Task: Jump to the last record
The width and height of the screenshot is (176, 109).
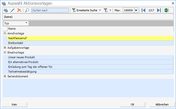Action: tap(159, 10)
